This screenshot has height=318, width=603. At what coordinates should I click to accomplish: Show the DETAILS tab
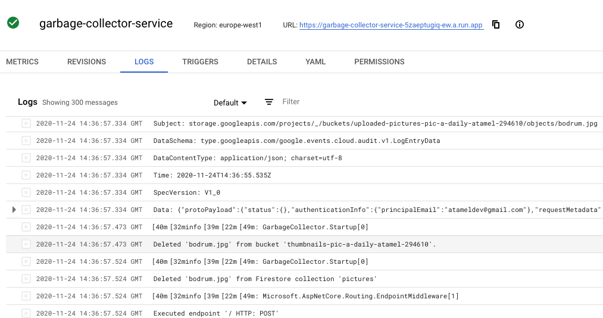pos(262,62)
